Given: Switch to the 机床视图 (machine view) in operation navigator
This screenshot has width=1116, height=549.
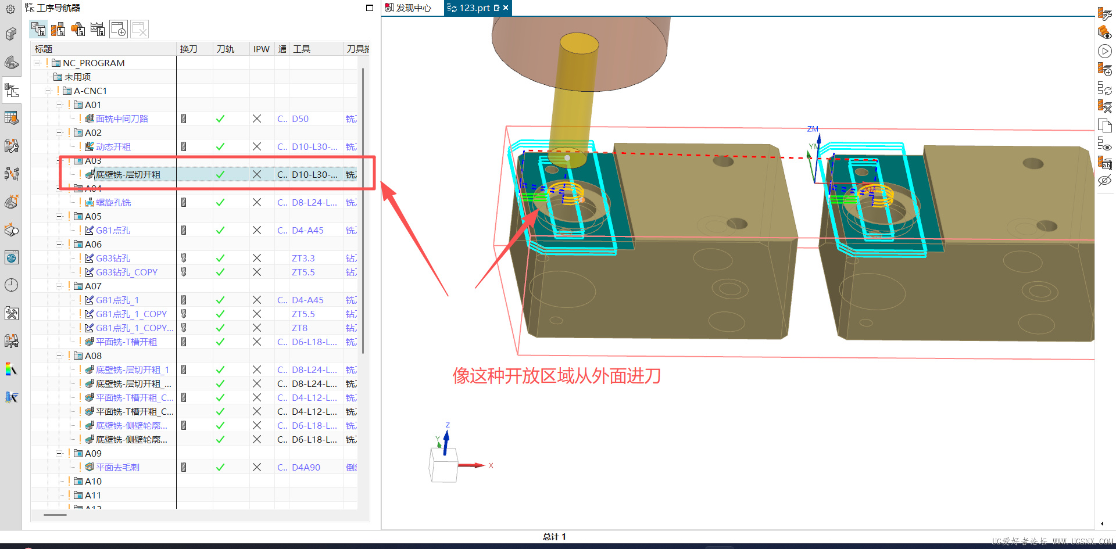Looking at the screenshot, I should (58, 29).
